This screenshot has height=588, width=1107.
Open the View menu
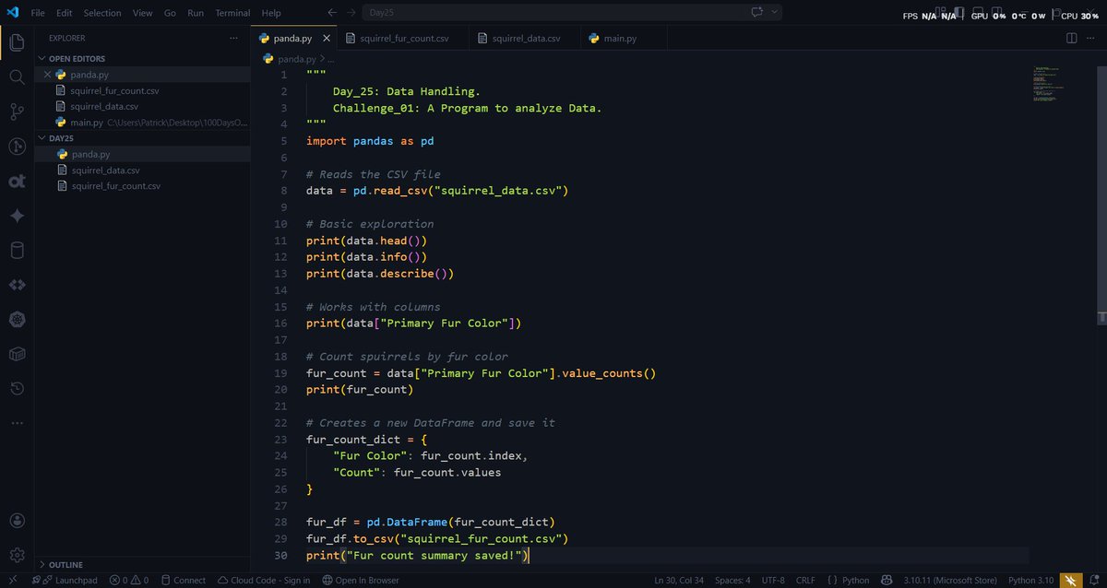click(142, 13)
